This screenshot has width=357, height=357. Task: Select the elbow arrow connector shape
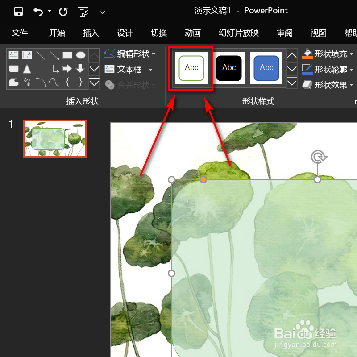54,69
